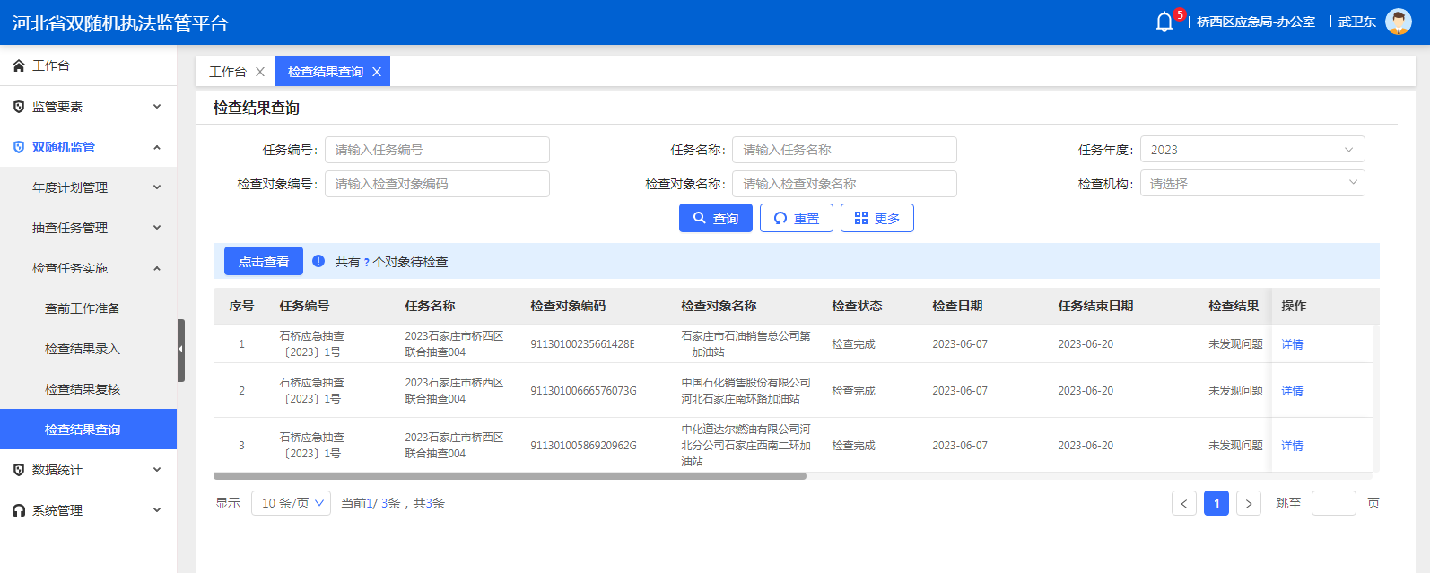Open 详情 for row 1
Screen dimensions: 1430x573
(1292, 344)
